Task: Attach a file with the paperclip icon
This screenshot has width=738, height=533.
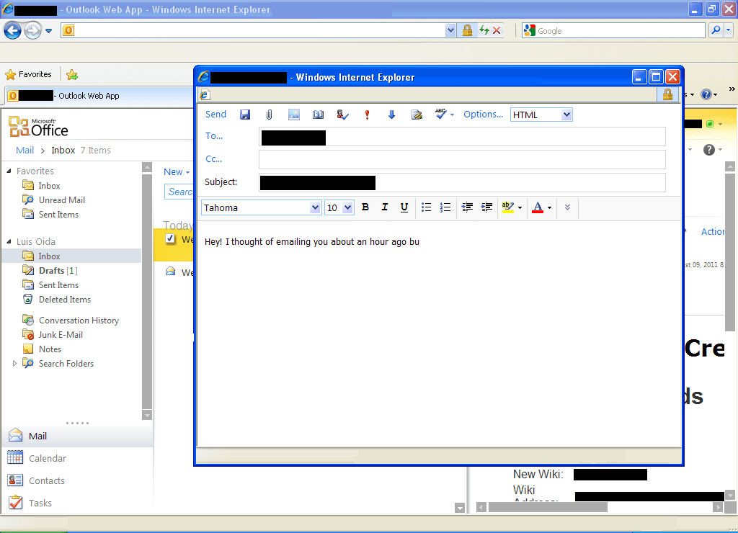Action: (x=270, y=115)
